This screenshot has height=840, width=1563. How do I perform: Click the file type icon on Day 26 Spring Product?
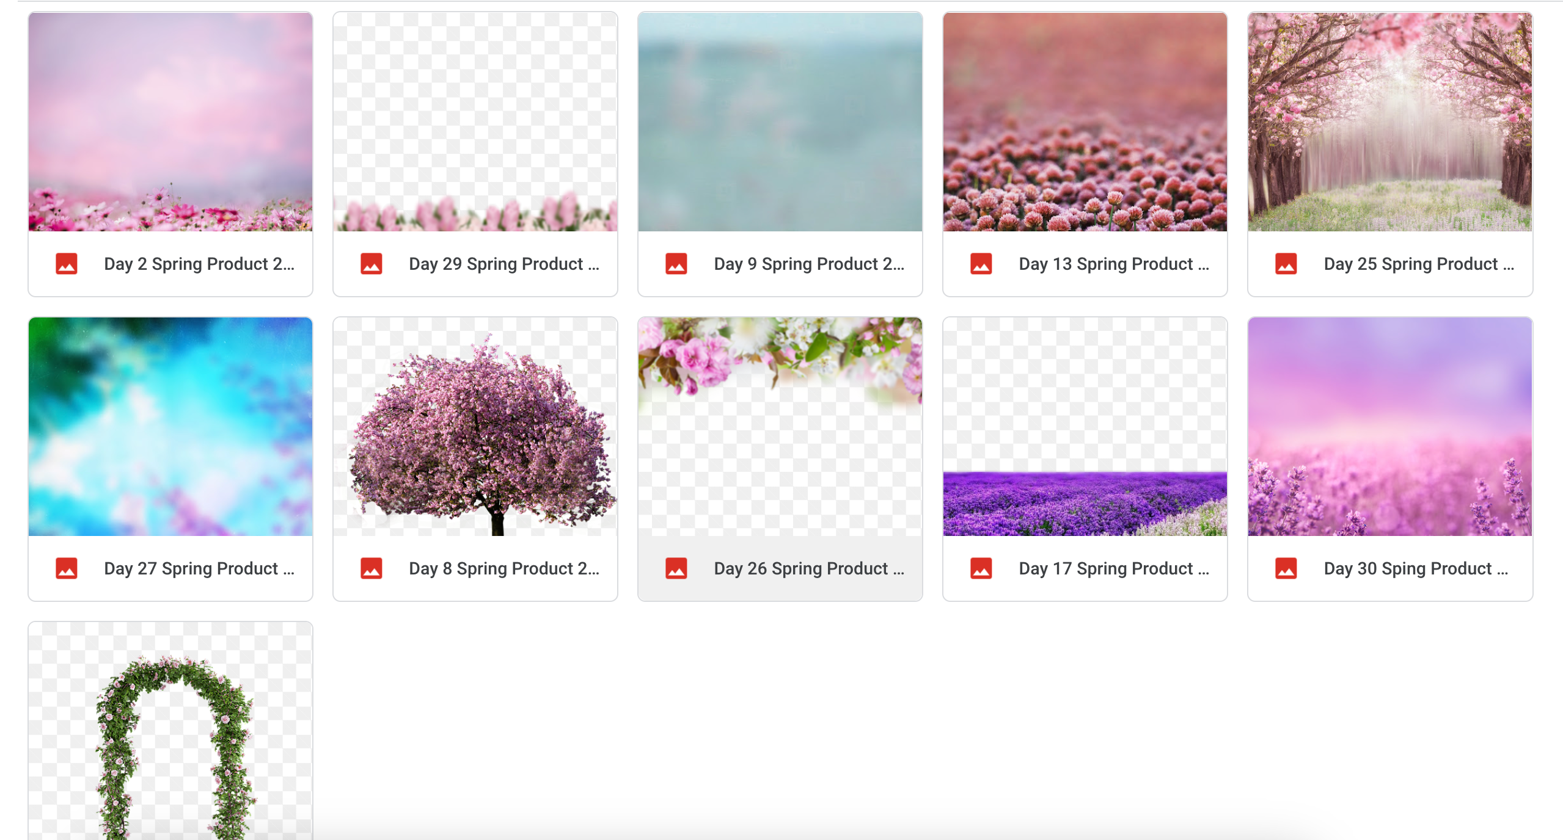point(676,568)
